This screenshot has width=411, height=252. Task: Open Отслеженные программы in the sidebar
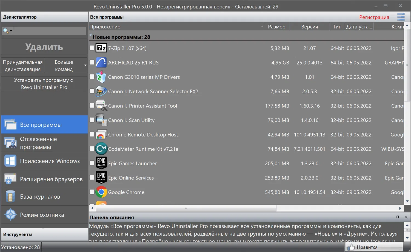tap(44, 143)
